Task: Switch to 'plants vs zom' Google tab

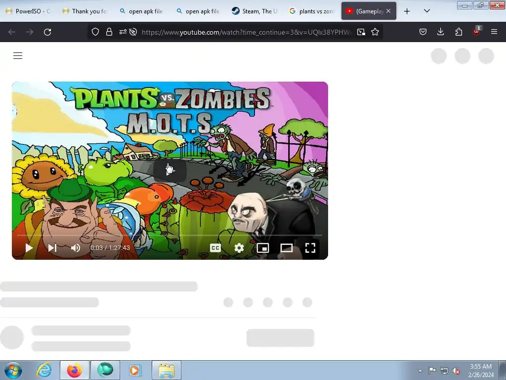Action: 312,11
